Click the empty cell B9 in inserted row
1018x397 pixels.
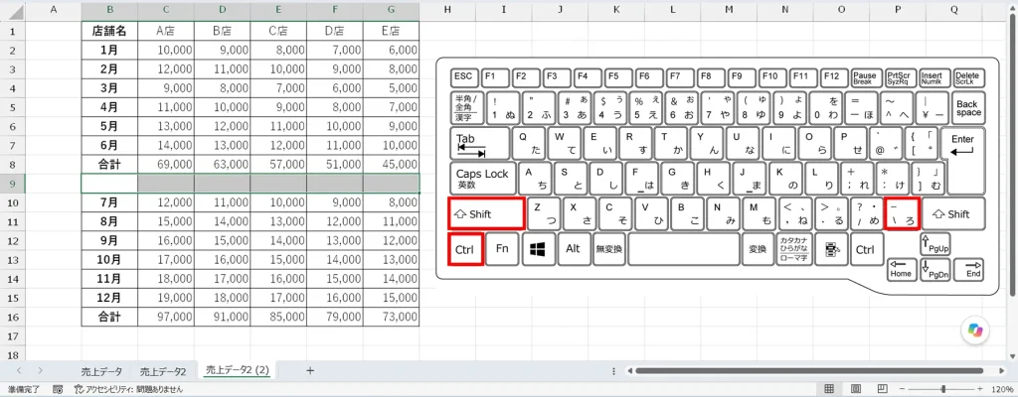coord(109,184)
